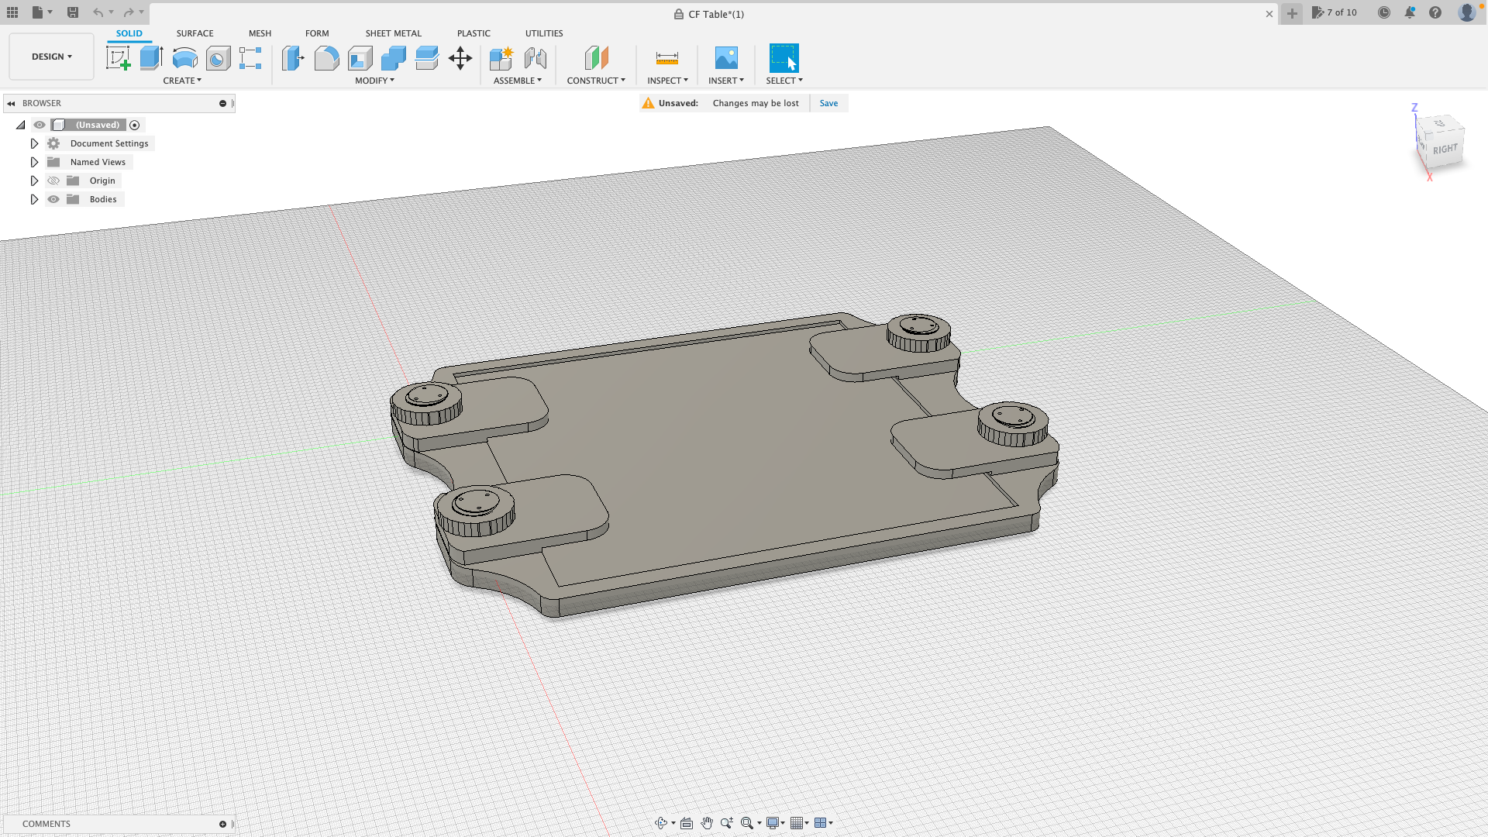Image resolution: width=1488 pixels, height=837 pixels.
Task: Click the Insert image icon
Action: 726,58
